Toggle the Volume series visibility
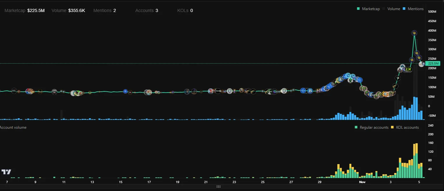 [x=393, y=9]
